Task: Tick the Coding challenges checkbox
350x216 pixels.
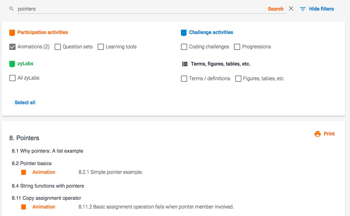Action: click(184, 47)
